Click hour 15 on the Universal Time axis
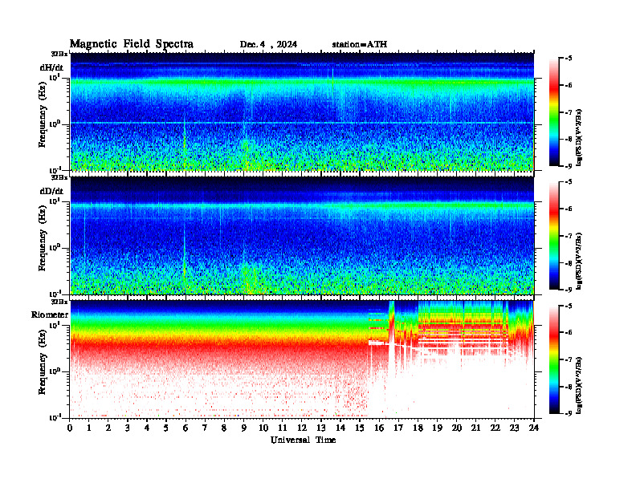 [x=360, y=428]
